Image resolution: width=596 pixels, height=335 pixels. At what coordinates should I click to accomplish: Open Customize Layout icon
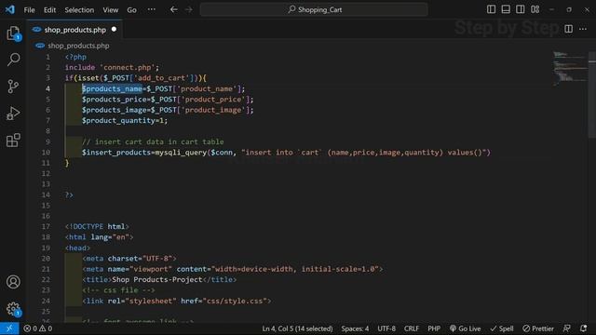tap(535, 9)
